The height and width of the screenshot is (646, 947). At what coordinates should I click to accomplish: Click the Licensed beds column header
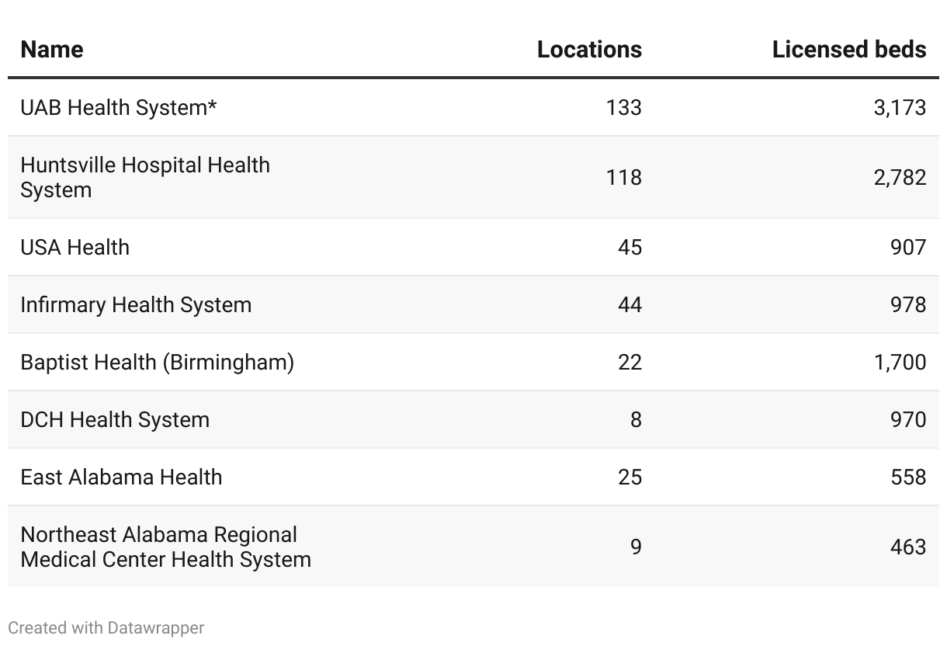(848, 50)
